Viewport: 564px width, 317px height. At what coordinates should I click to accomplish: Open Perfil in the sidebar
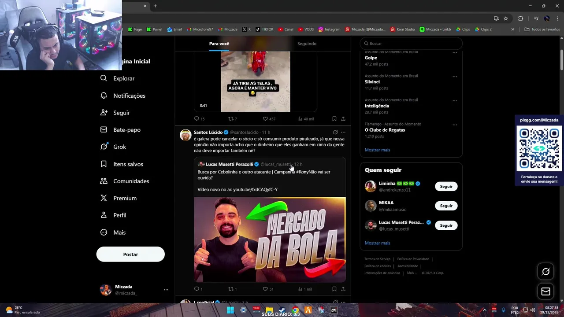click(x=113, y=215)
